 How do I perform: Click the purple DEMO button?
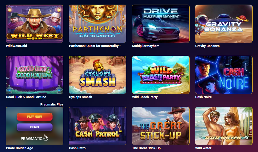(35, 127)
